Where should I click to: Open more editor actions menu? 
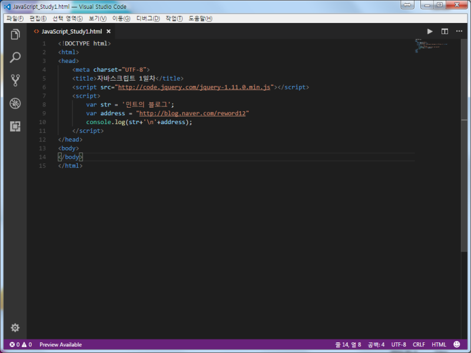(x=459, y=31)
